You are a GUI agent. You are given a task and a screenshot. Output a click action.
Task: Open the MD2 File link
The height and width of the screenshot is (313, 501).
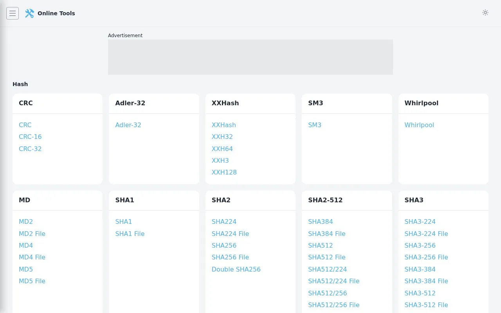[x=32, y=234]
